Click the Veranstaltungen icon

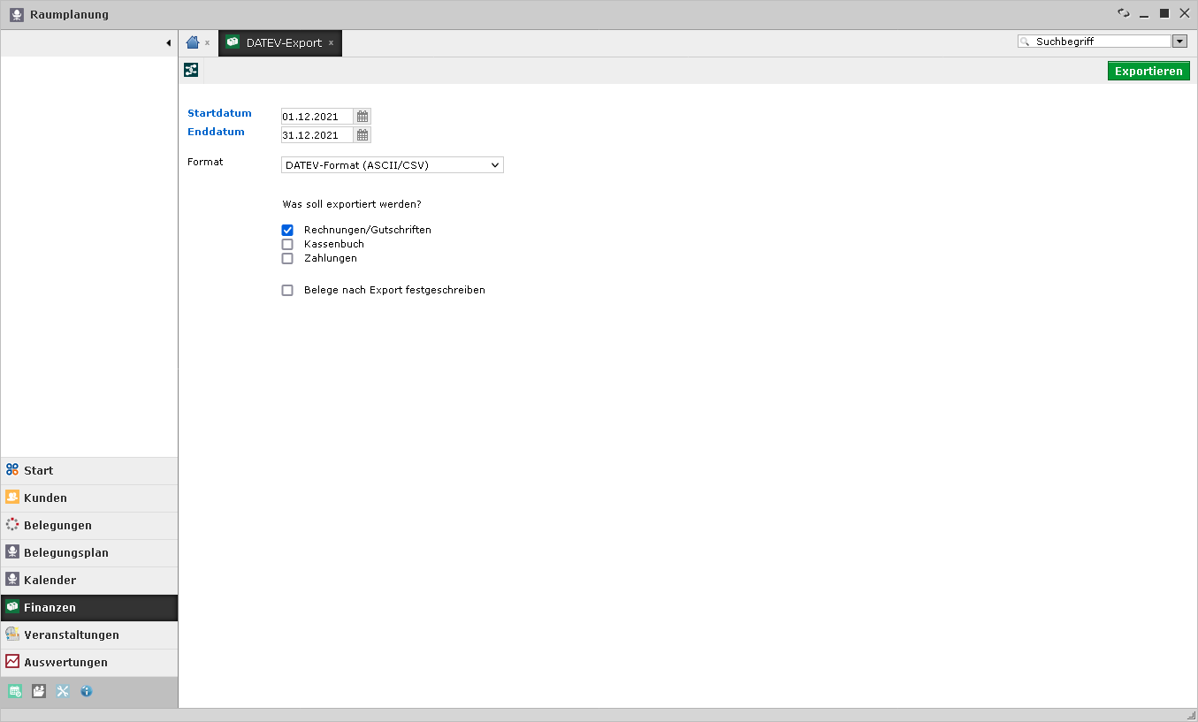pos(12,635)
